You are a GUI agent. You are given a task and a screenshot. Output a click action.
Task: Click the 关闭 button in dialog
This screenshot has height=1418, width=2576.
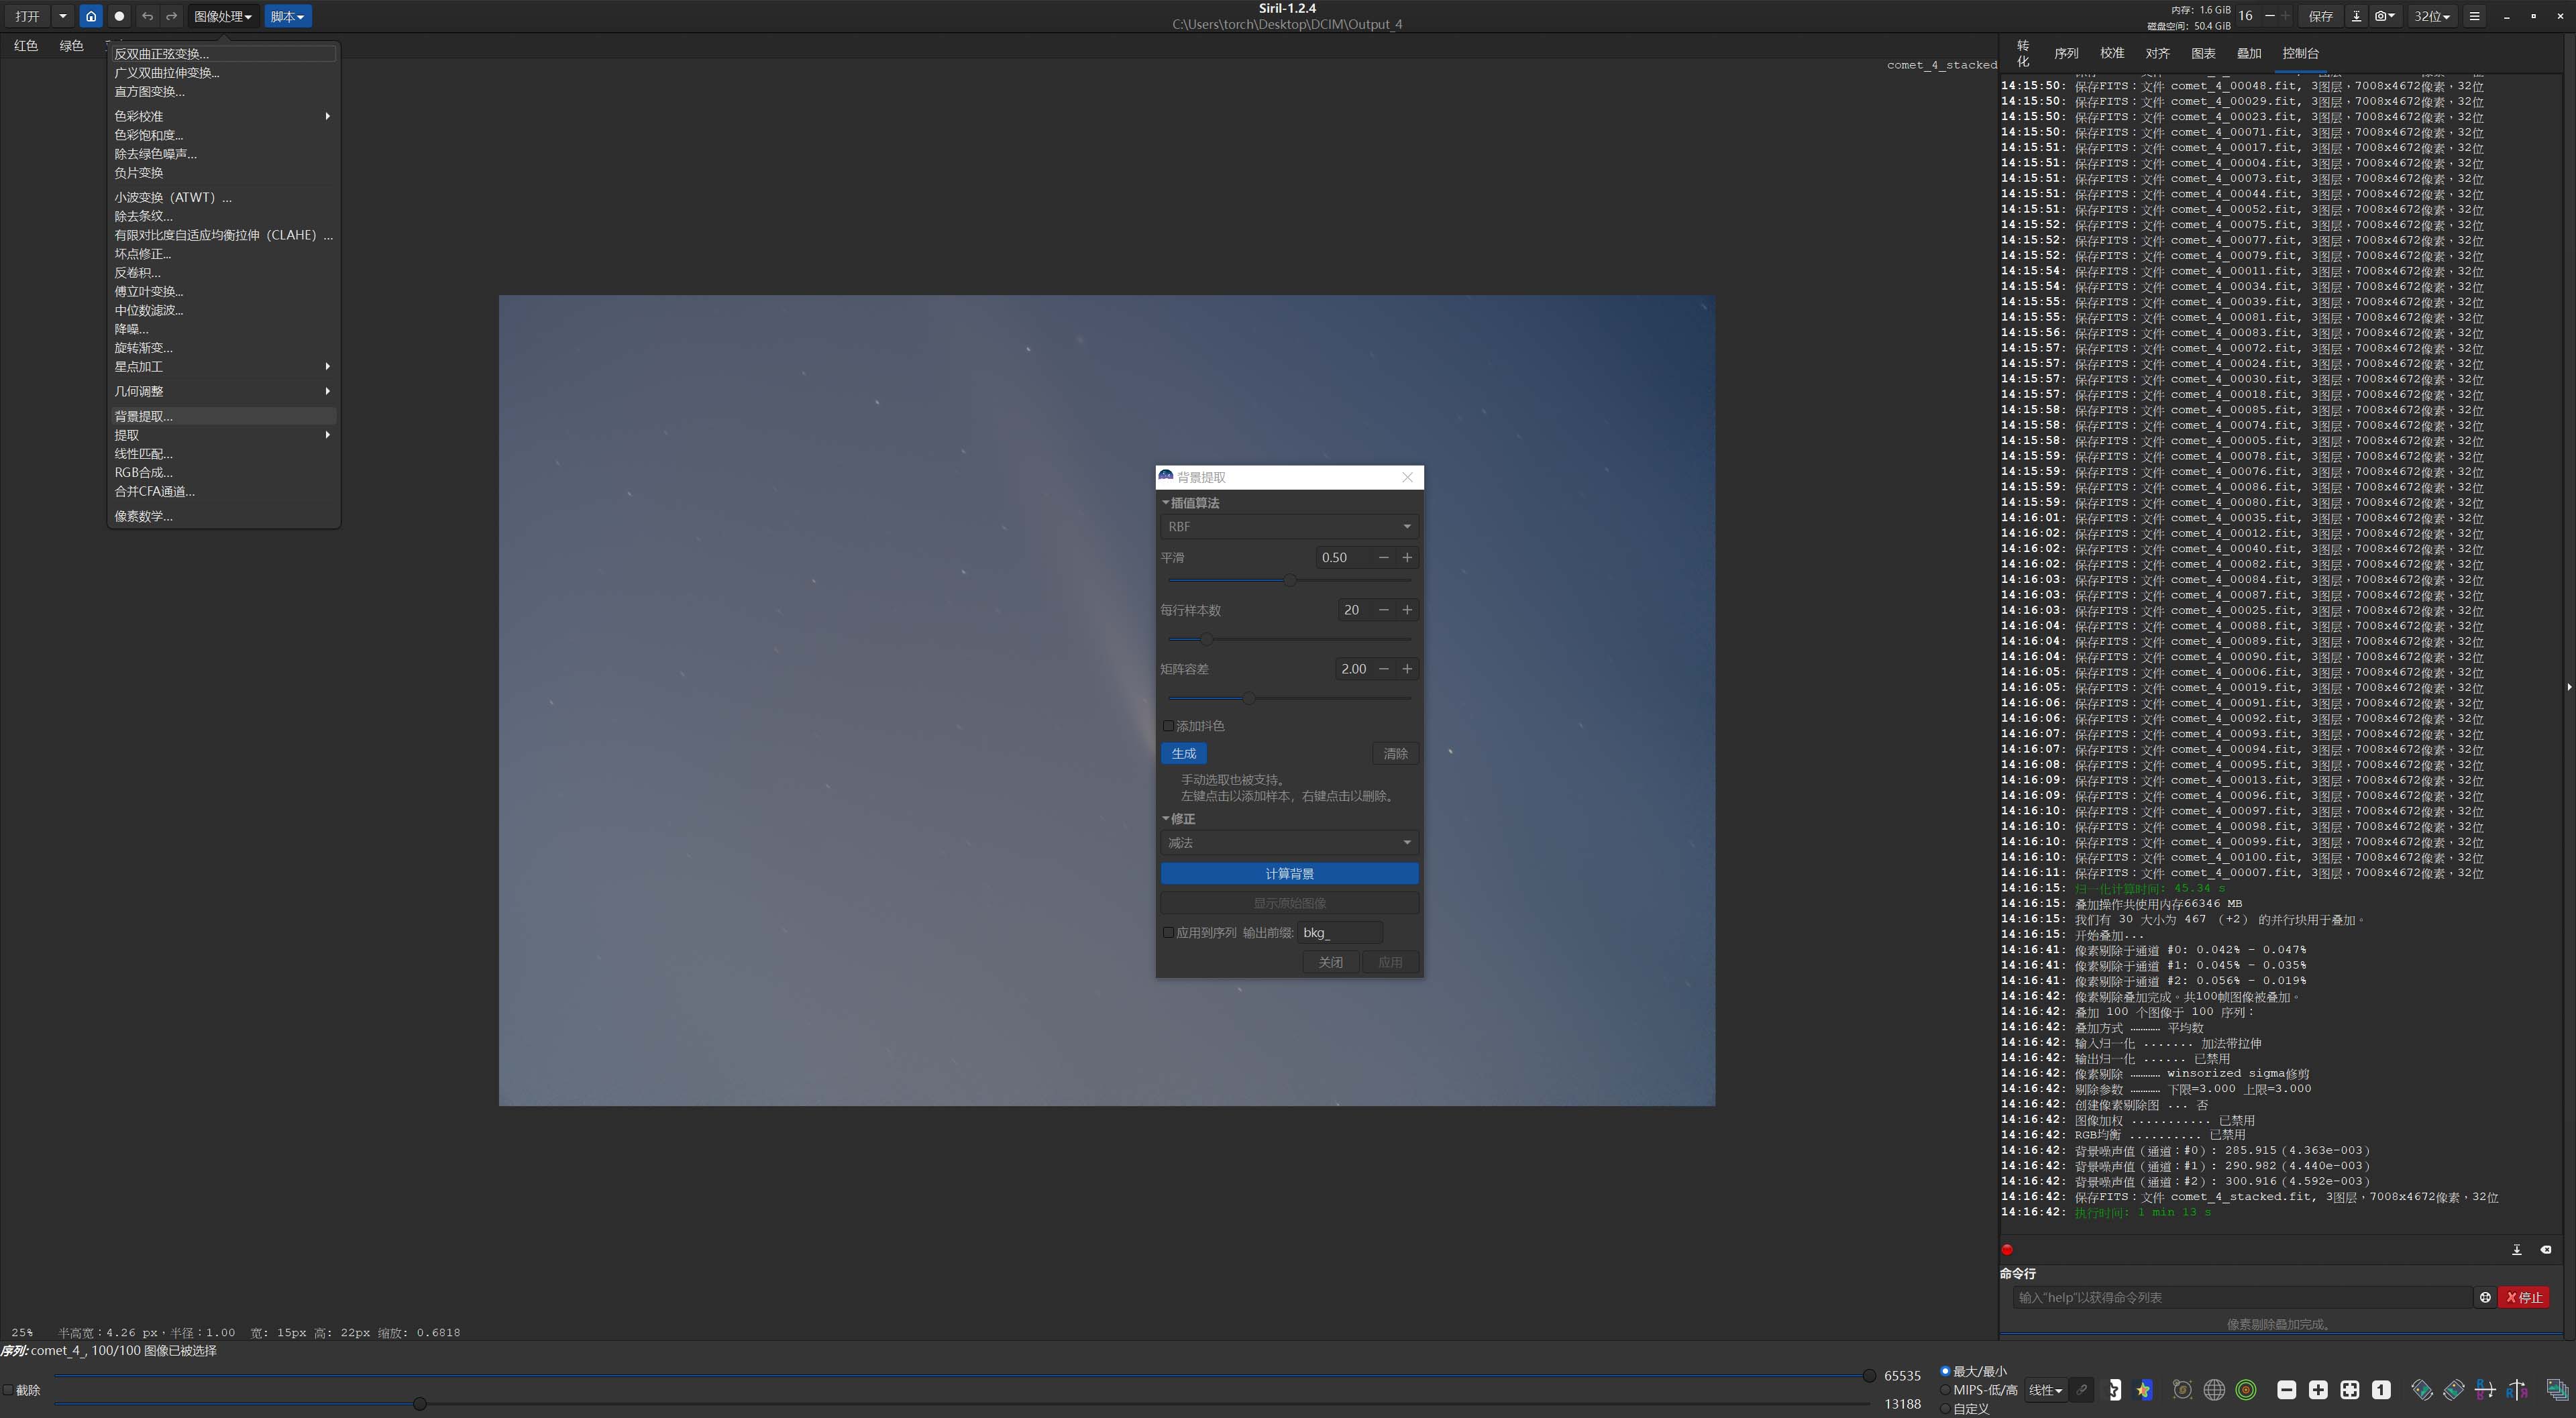[x=1330, y=962]
